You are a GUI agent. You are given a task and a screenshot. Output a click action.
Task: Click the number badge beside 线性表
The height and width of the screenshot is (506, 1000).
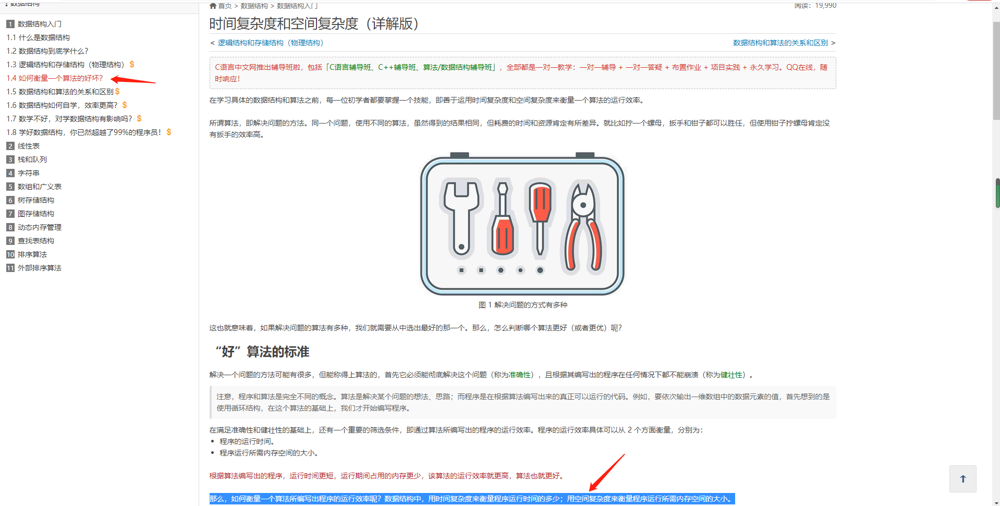10,146
